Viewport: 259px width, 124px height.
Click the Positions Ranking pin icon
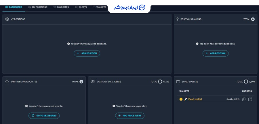click(x=178, y=19)
